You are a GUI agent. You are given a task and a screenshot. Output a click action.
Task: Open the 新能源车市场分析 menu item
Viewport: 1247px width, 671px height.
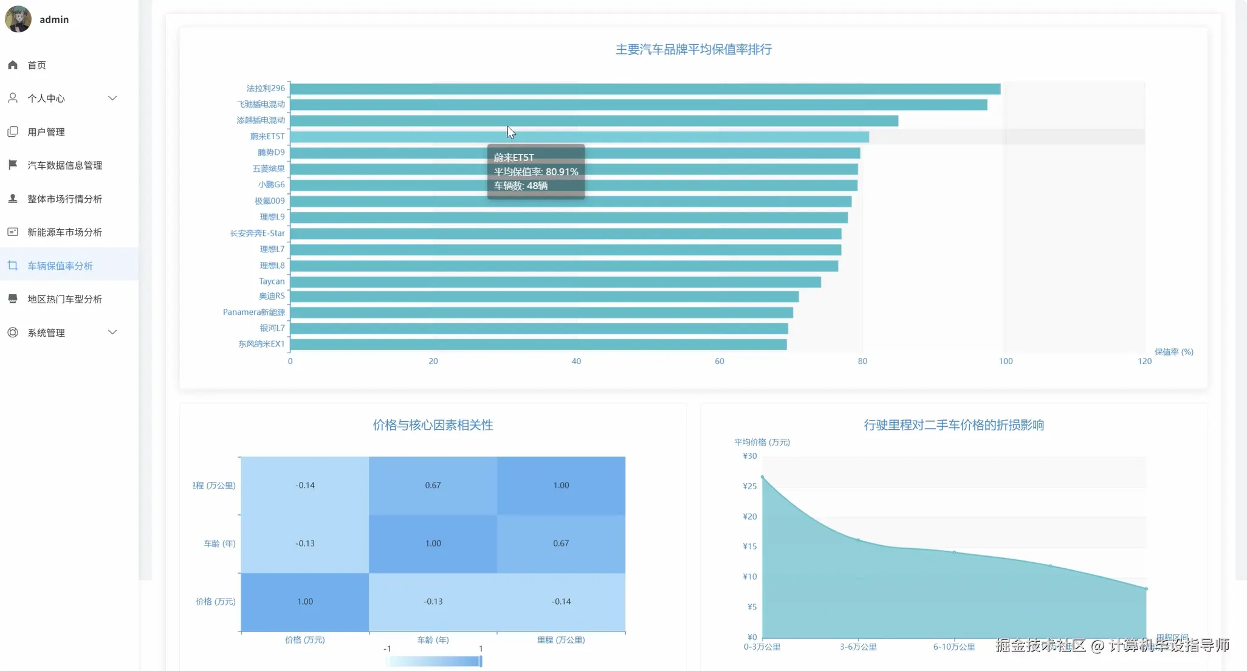click(64, 232)
